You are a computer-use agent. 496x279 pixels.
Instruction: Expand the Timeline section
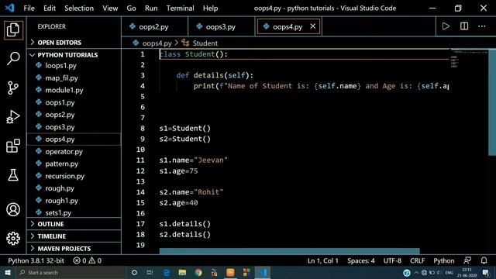tap(74, 236)
